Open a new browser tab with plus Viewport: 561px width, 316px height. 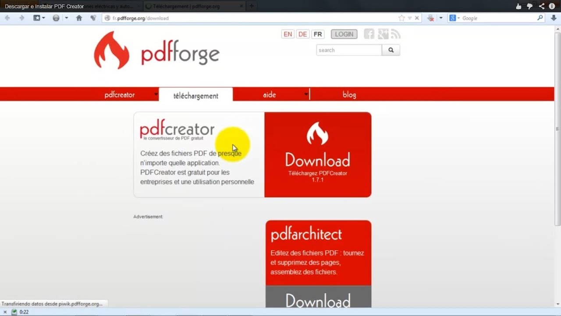(x=252, y=6)
